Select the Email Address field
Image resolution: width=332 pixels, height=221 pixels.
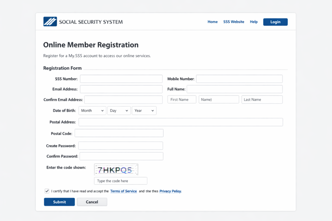(121, 89)
